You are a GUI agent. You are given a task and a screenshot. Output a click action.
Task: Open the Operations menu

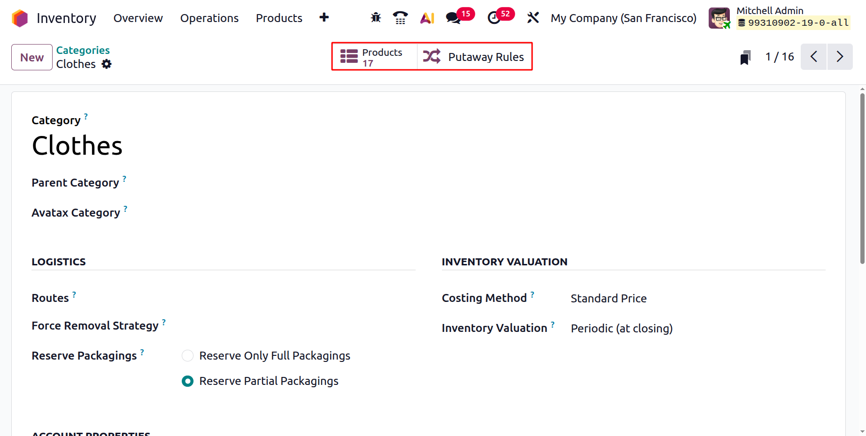[209, 18]
